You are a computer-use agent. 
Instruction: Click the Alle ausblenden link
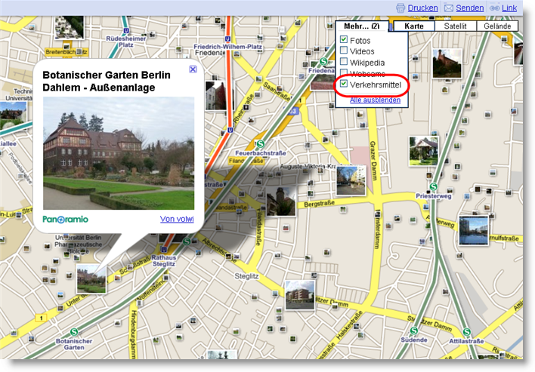pyautogui.click(x=375, y=100)
